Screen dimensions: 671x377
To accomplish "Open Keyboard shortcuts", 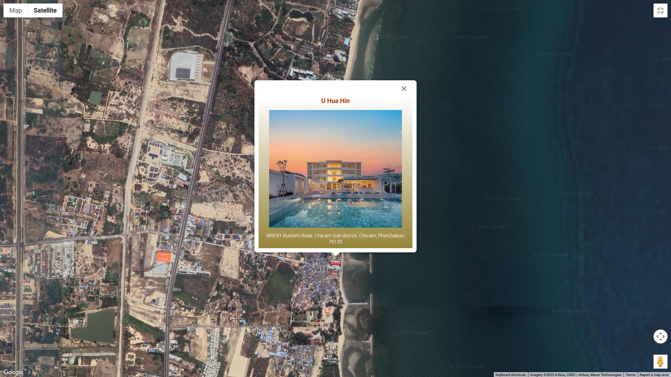I will pyautogui.click(x=510, y=375).
